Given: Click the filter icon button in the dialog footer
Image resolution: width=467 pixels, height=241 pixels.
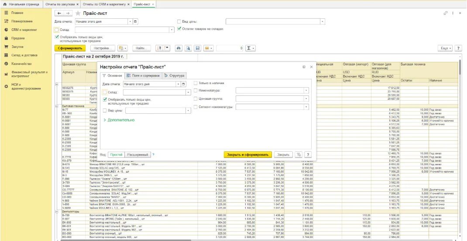Looking at the screenshot, I should click(x=299, y=155).
